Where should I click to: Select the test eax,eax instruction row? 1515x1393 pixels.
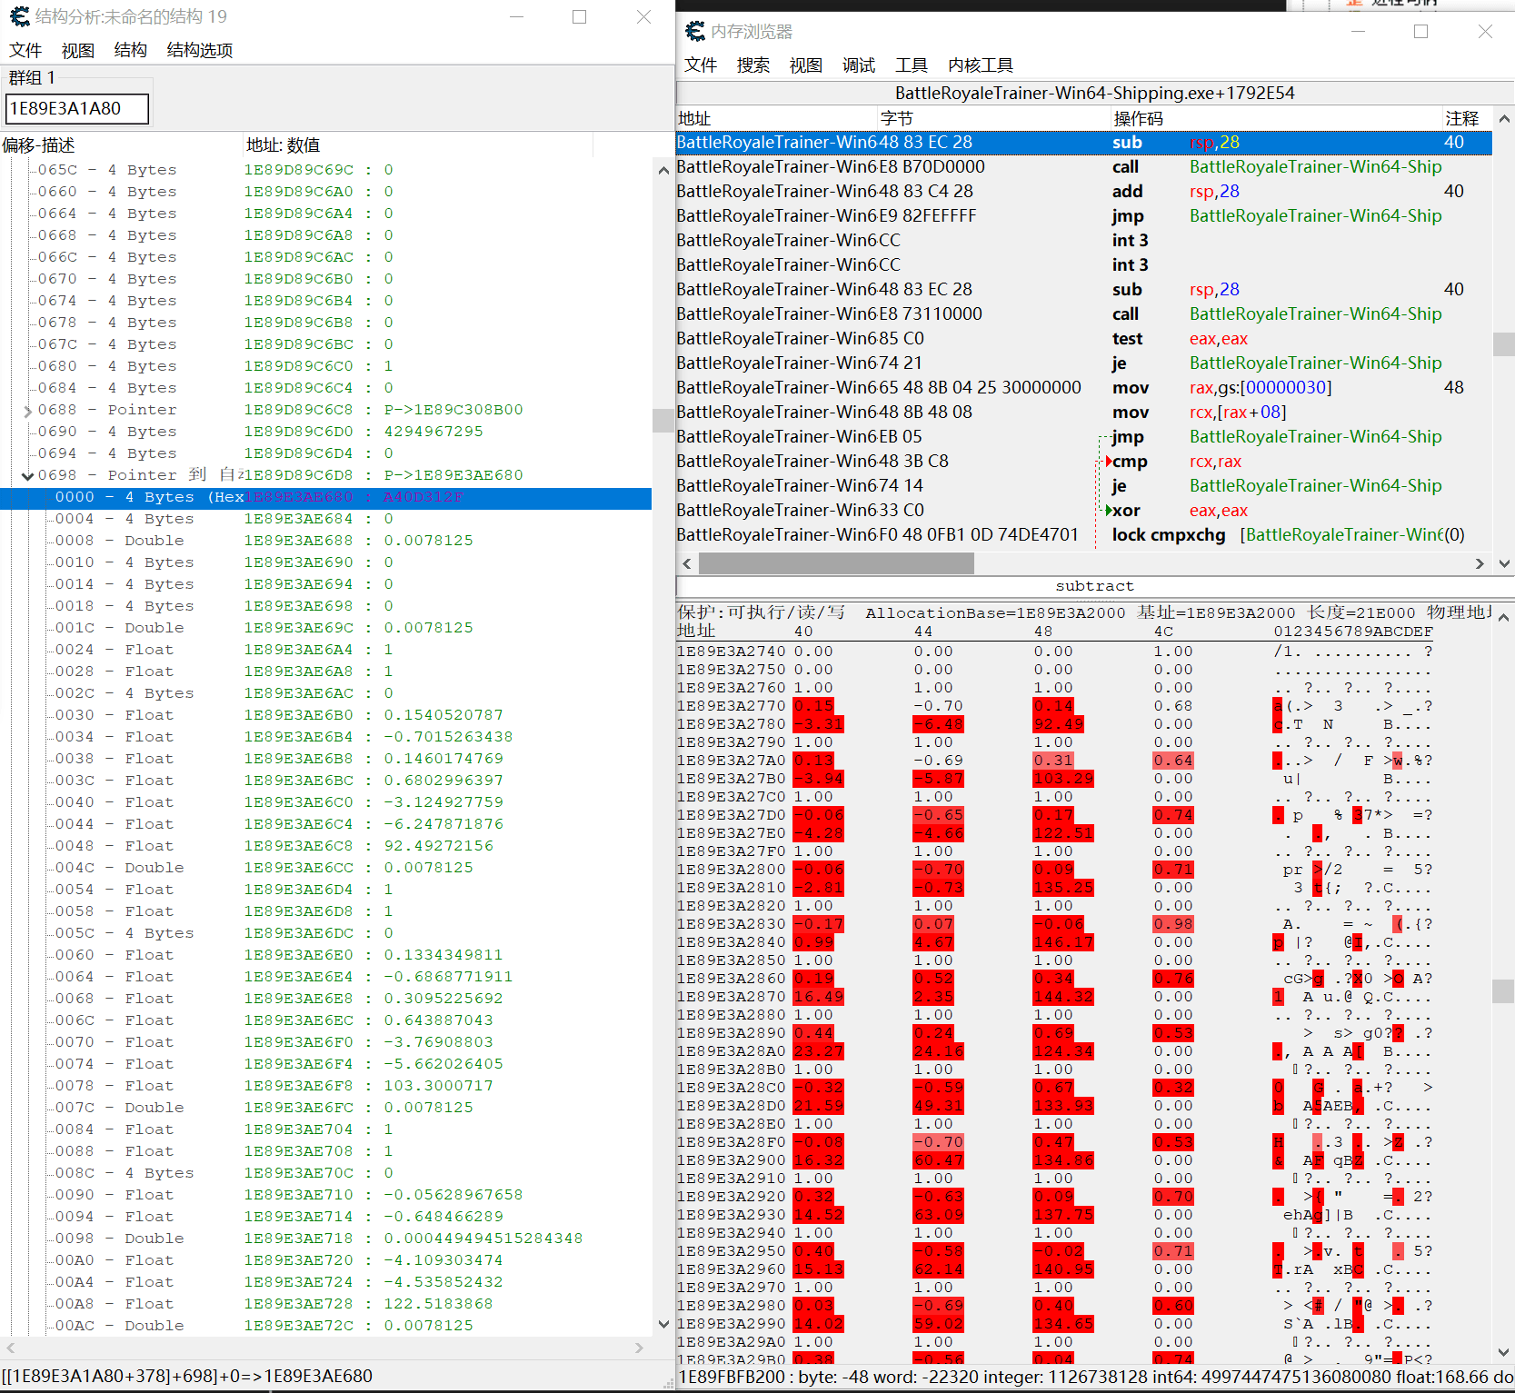tap(1084, 339)
